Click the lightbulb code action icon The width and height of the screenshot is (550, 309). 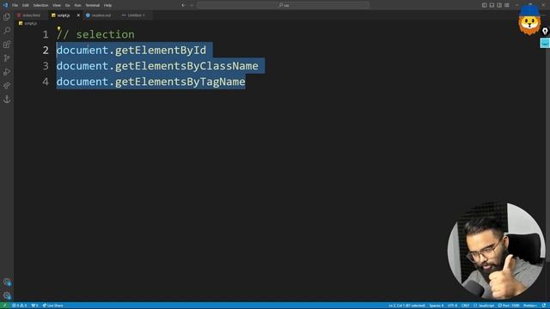click(x=59, y=28)
